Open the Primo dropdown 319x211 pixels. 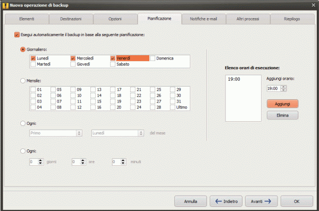pyautogui.click(x=56, y=133)
